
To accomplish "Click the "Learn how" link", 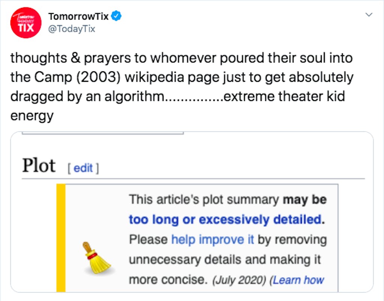I will (298, 280).
